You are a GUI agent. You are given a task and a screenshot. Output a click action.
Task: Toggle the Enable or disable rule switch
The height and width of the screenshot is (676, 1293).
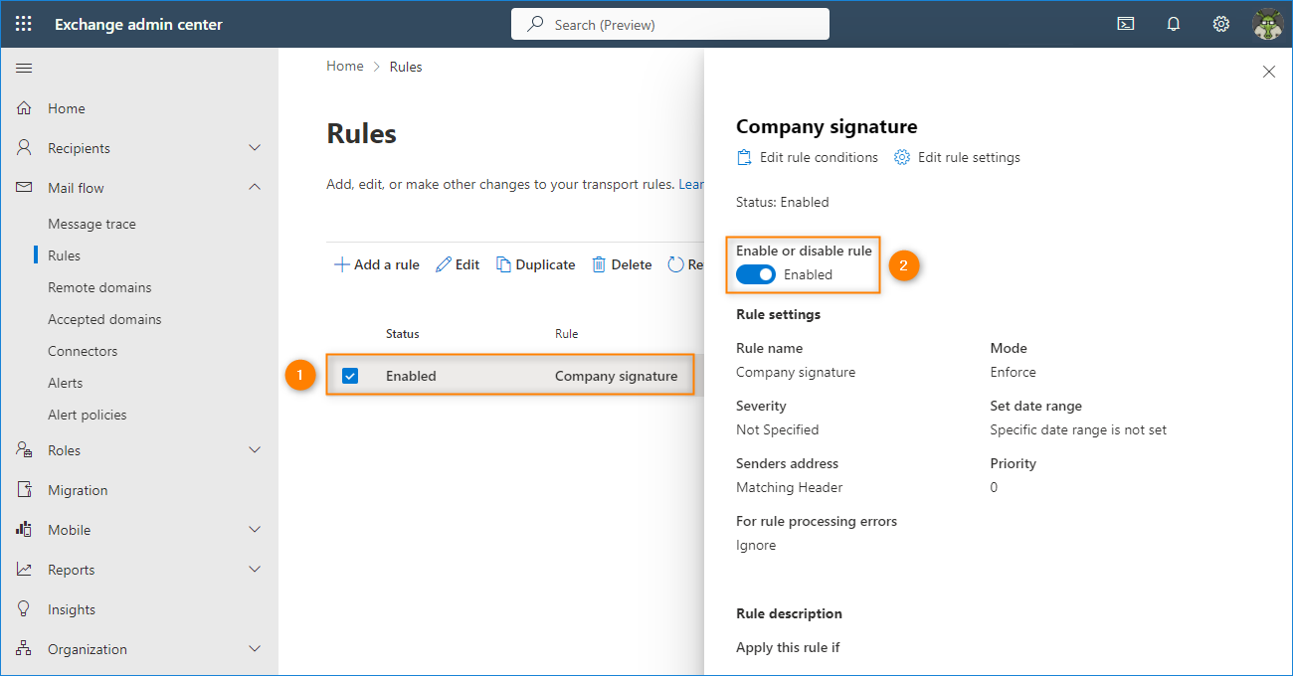[x=756, y=274]
